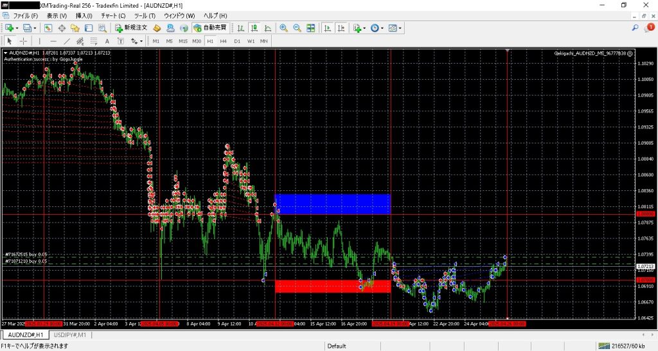658x351 pixels.
Task: Zoom out of the chart
Action: 297,28
